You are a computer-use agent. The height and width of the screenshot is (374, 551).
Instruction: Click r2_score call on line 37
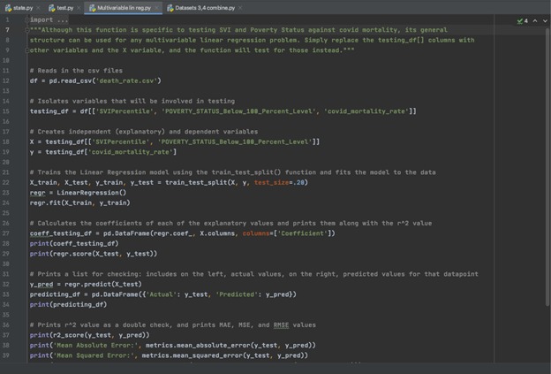(x=69, y=335)
